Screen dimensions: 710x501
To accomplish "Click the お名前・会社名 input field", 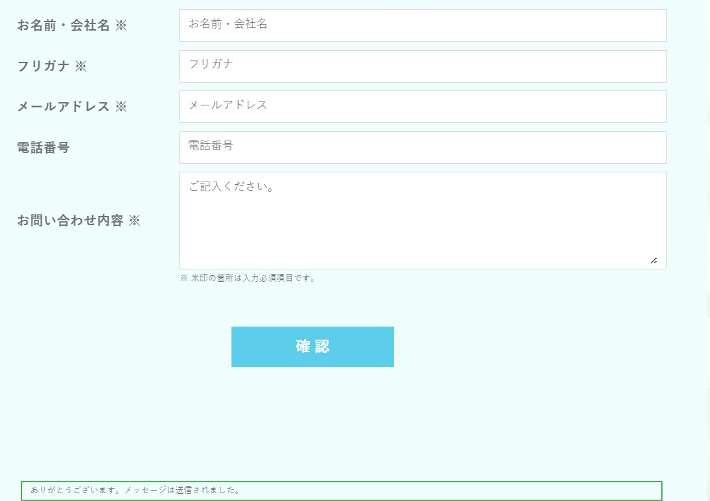I will [423, 25].
